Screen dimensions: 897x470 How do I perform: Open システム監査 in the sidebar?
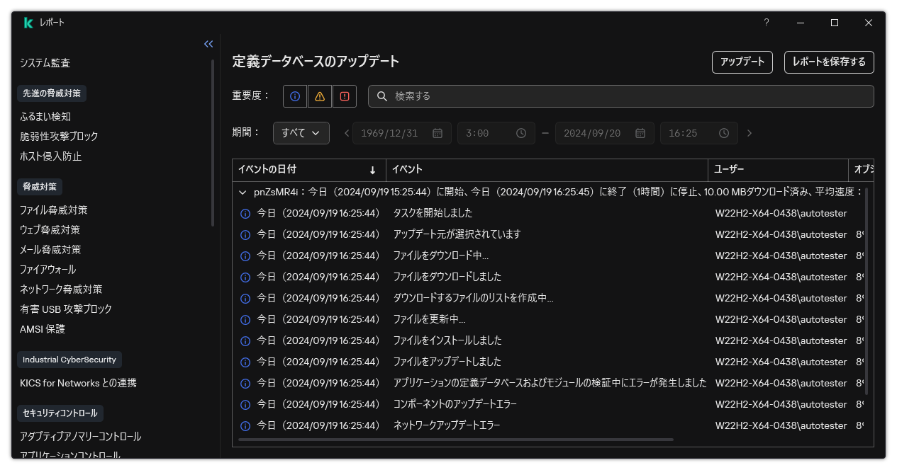pyautogui.click(x=45, y=62)
